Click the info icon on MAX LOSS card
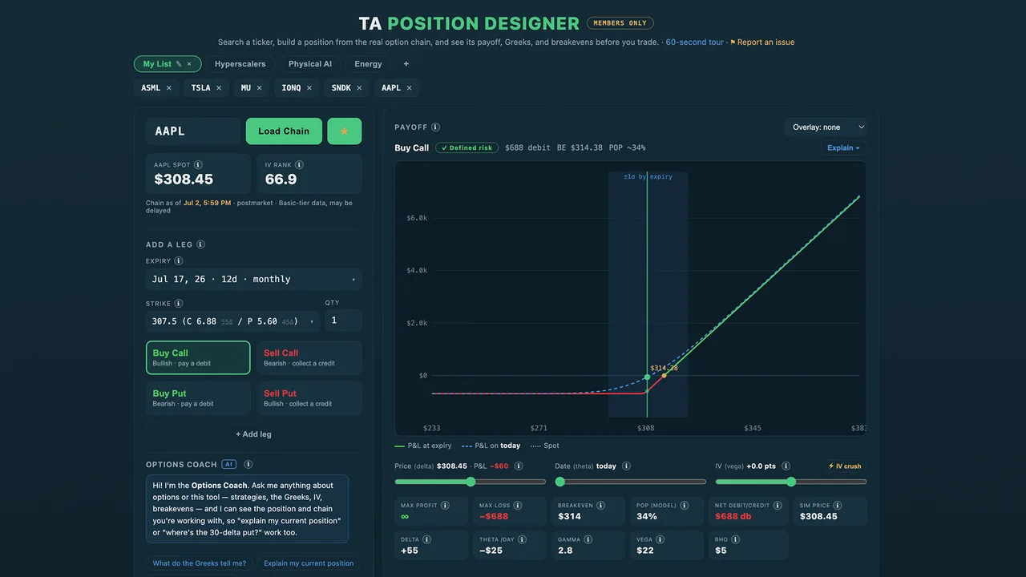The height and width of the screenshot is (577, 1026). [518, 506]
